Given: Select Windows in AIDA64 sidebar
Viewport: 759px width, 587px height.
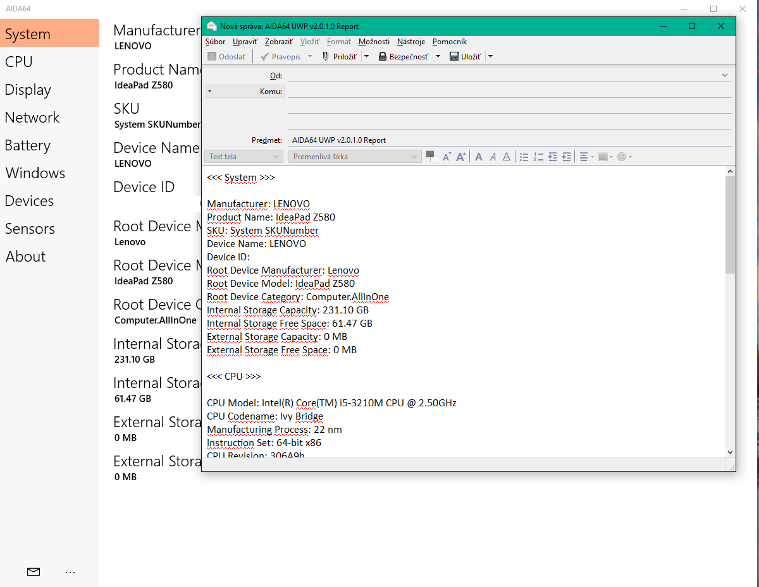Looking at the screenshot, I should pos(49,173).
